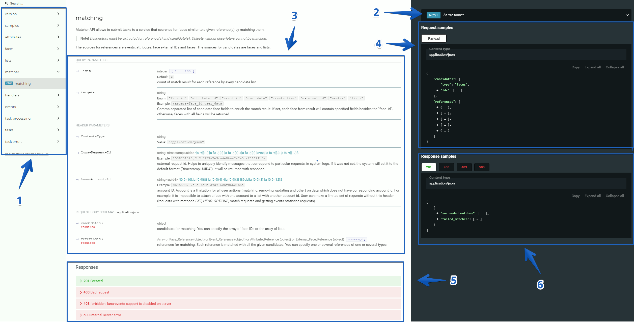Click the POST method badge beside matching
Viewport: 635px width, 323px height.
tap(9, 83)
